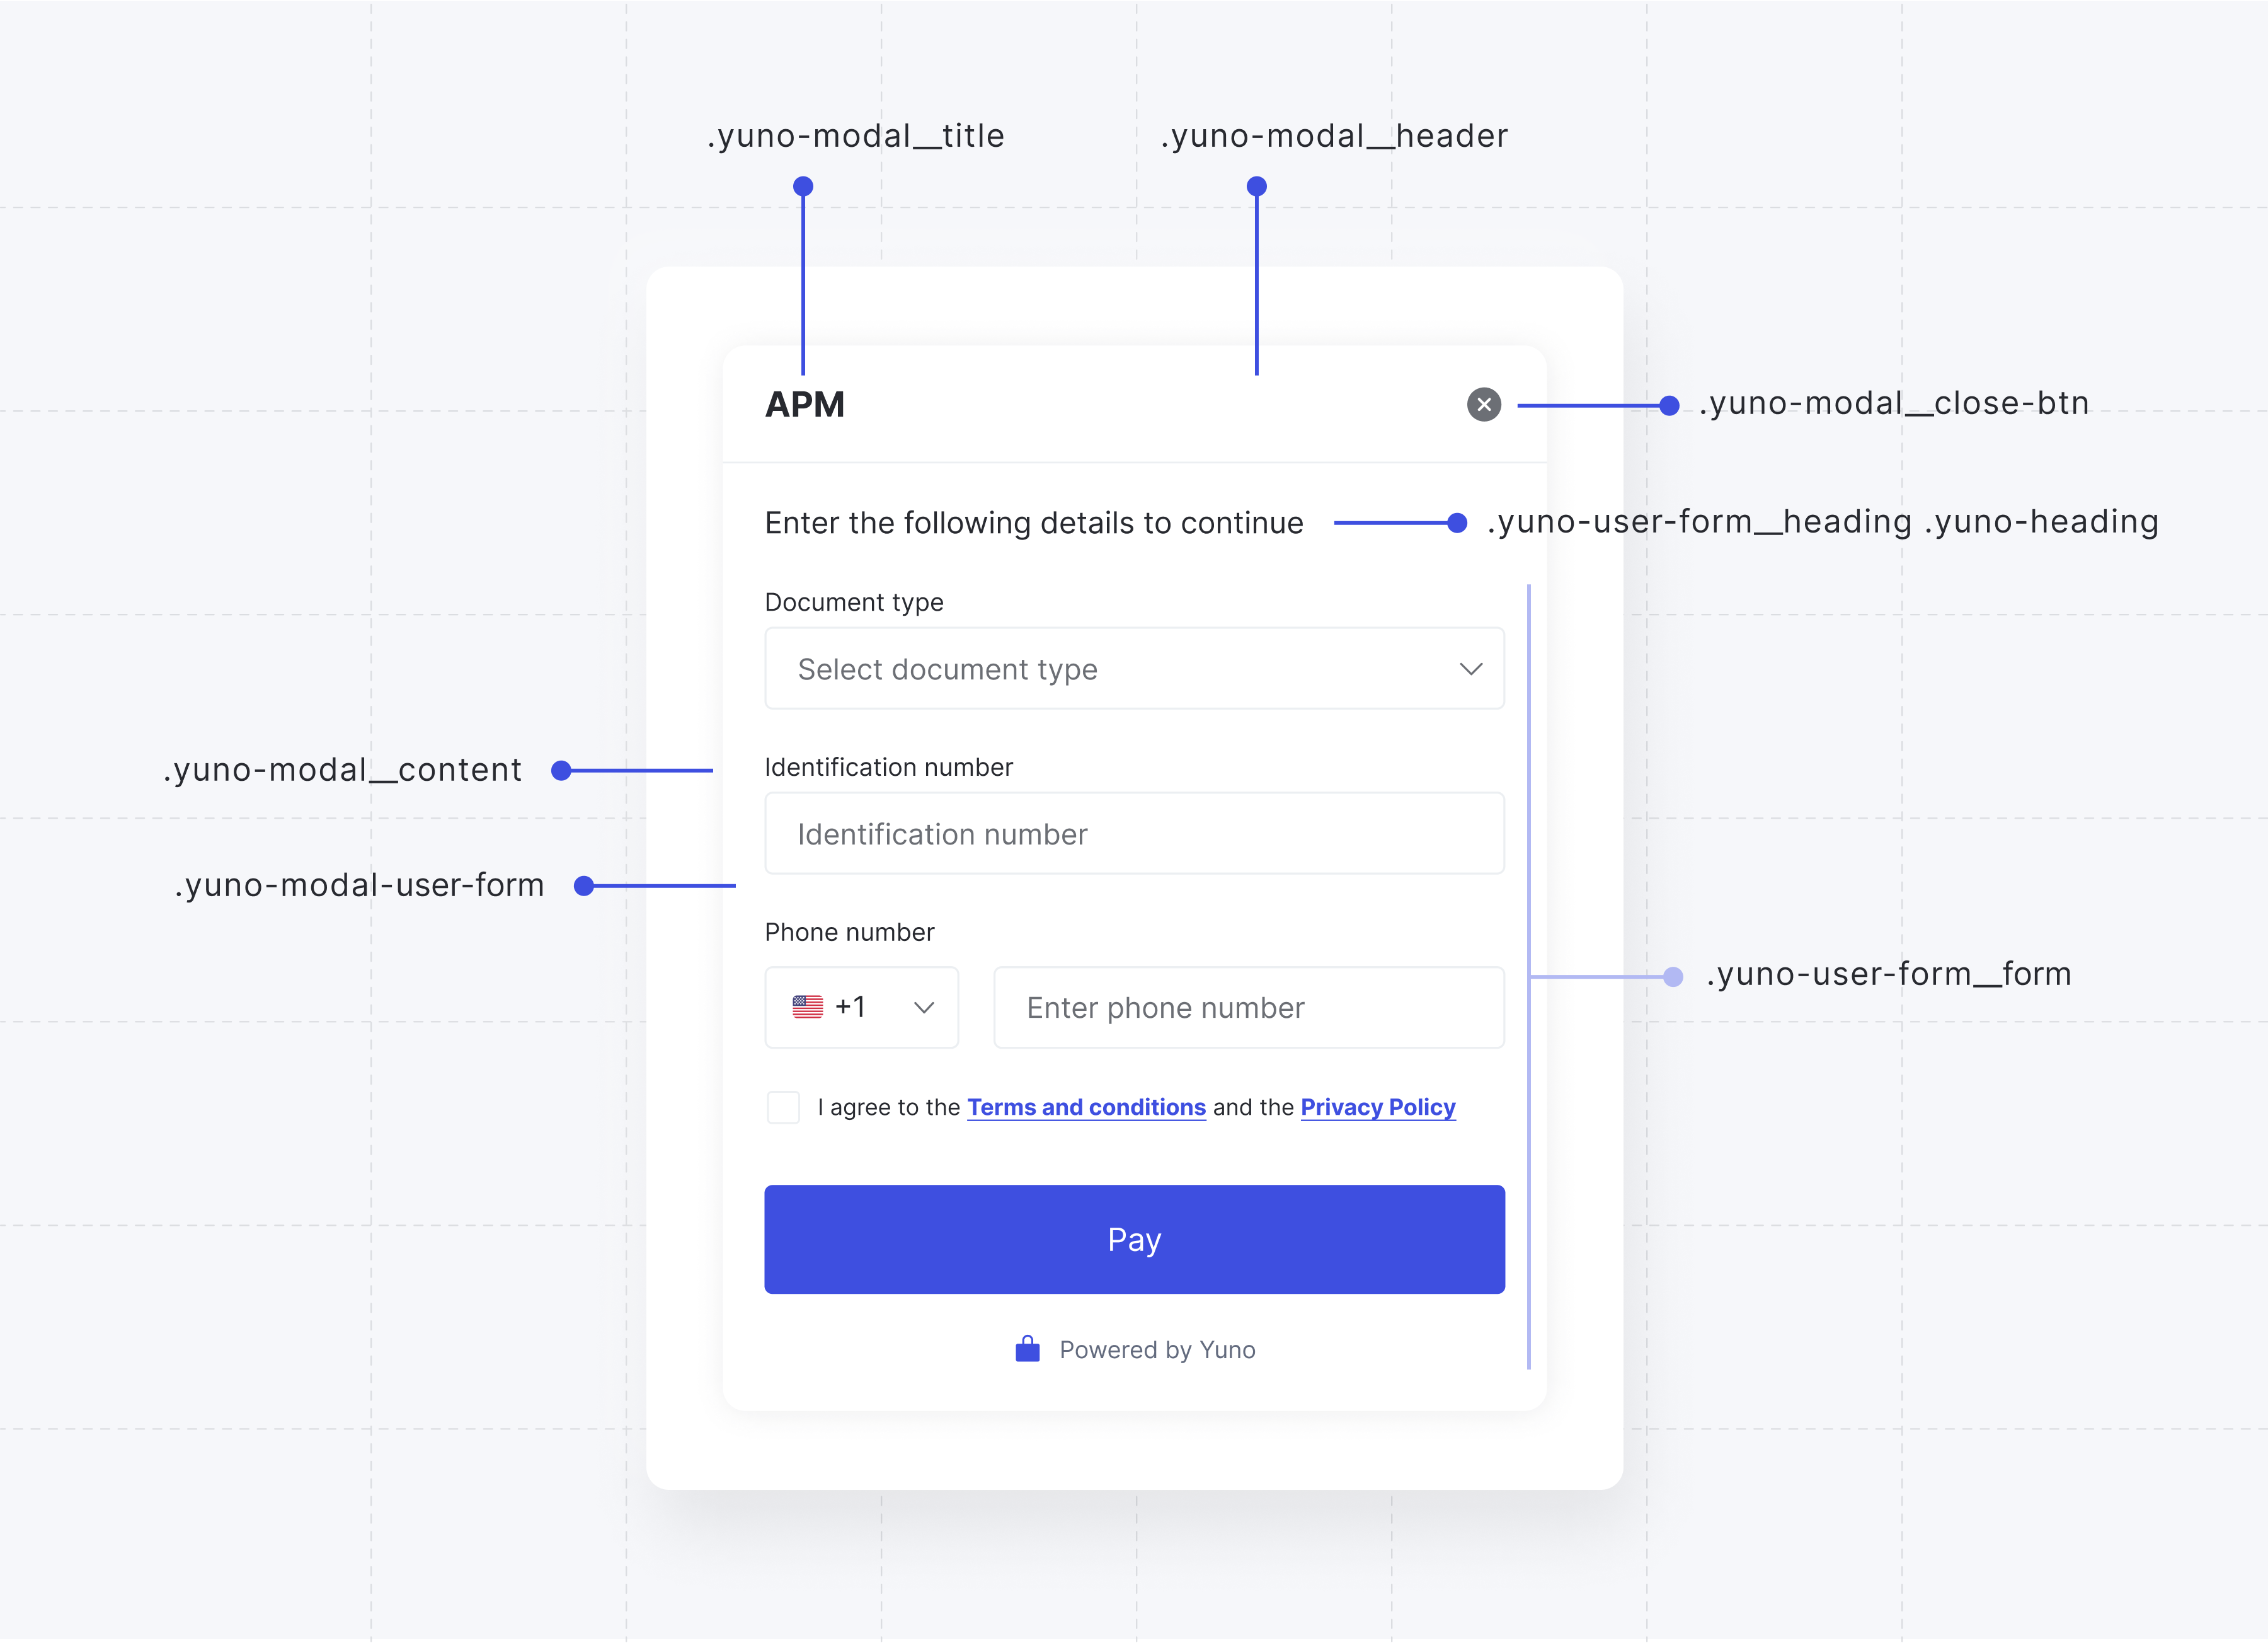
Task: Click the Phone number field label
Action: [x=849, y=933]
